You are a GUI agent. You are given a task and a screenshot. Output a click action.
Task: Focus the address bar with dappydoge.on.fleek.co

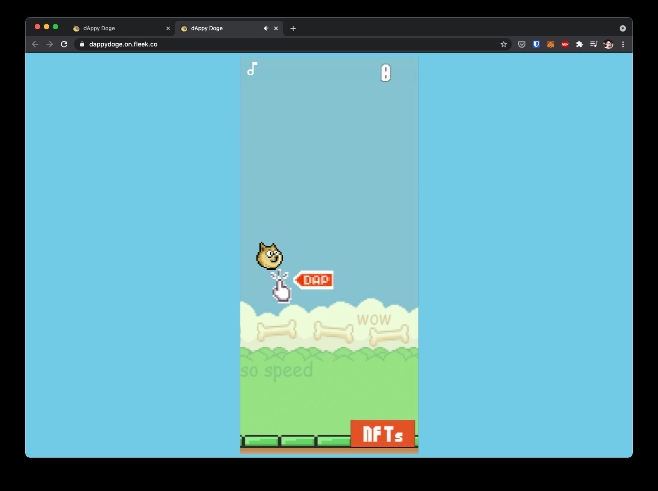coord(292,44)
